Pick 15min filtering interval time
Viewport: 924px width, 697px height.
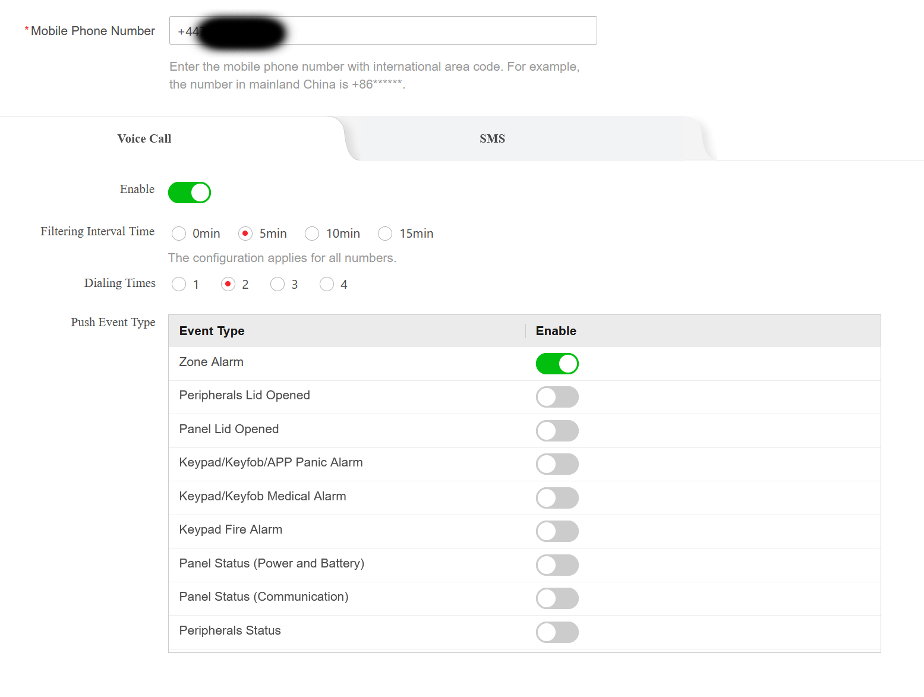pos(385,234)
